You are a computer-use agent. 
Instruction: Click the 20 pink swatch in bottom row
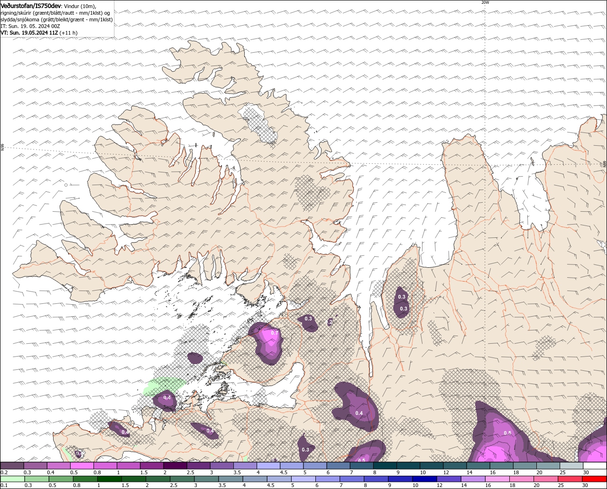[x=546, y=479]
